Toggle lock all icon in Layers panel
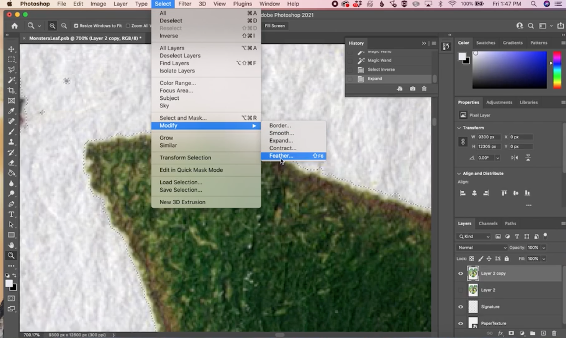The width and height of the screenshot is (566, 338). [507, 258]
